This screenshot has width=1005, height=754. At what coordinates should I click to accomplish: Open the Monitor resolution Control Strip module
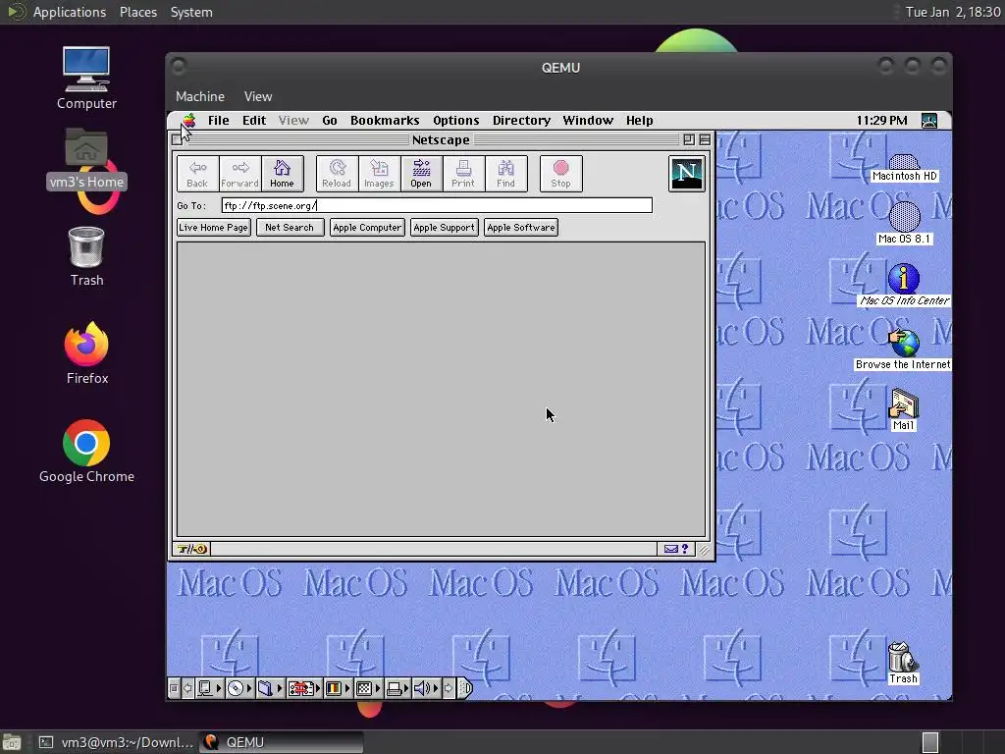pos(368,688)
